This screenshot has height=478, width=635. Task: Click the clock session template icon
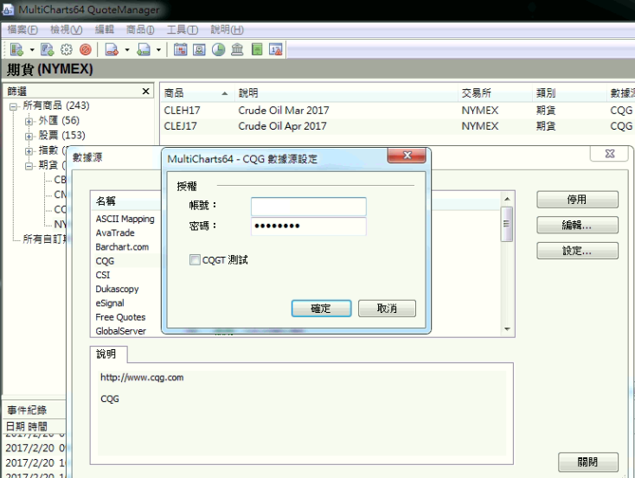point(218,50)
